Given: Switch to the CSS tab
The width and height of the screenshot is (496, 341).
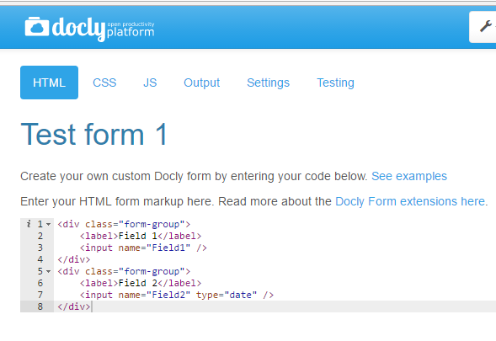Looking at the screenshot, I should click(104, 83).
